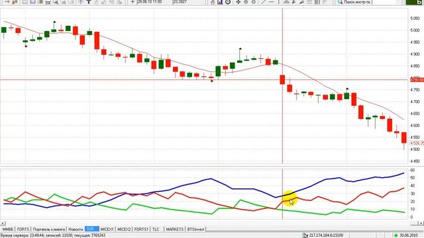Open the FORTS1 tab
The image size is (424, 238).
[141, 229]
